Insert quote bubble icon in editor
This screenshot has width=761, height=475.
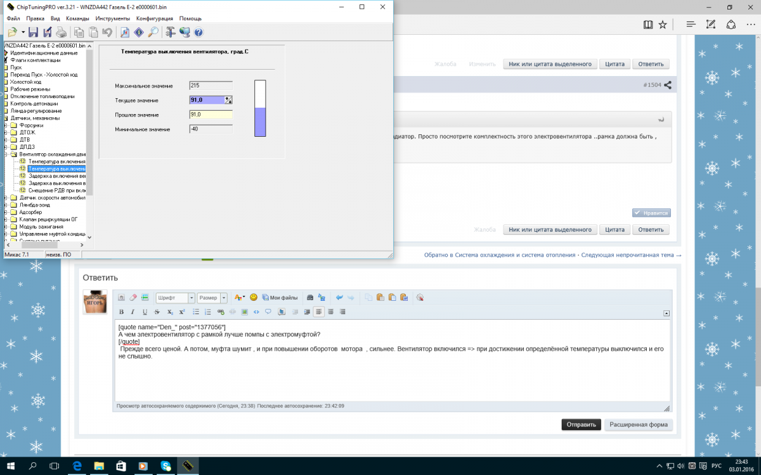[x=268, y=312]
